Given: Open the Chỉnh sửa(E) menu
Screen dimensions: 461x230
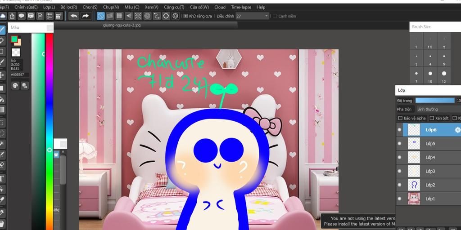Looking at the screenshot, I should coord(26,7).
